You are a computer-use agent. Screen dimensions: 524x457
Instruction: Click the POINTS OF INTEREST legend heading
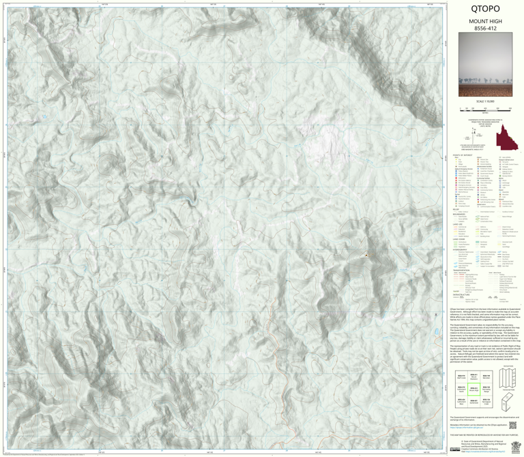(x=463, y=155)
